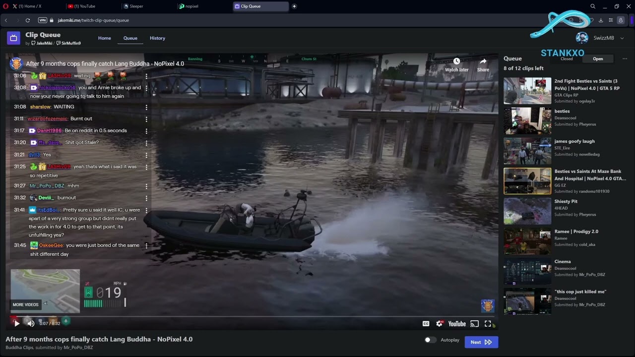635x357 pixels.
Task: Share the video via Share arrow
Action: tap(483, 61)
